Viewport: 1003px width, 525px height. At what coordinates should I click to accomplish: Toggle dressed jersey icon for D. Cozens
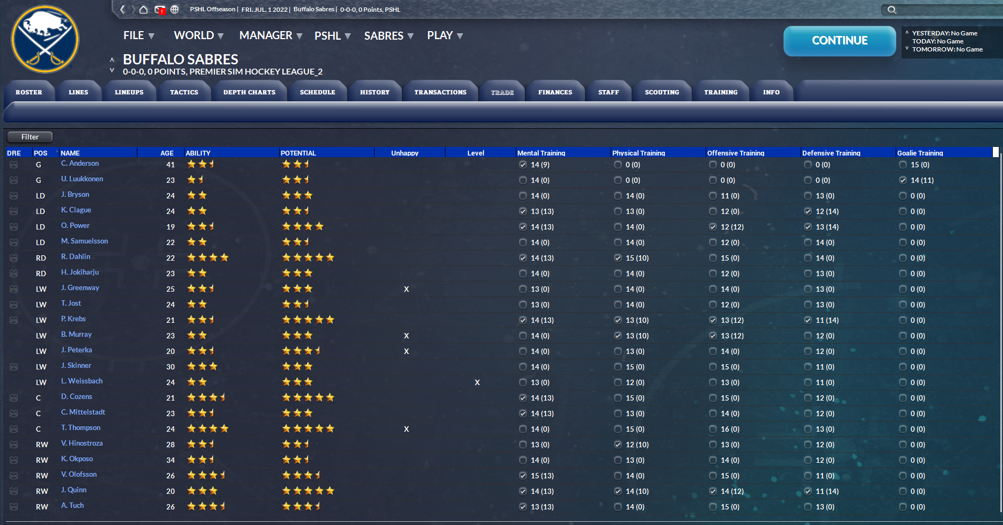pos(14,398)
